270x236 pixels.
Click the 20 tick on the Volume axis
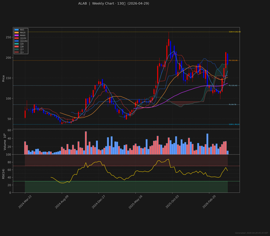click(x=9, y=147)
